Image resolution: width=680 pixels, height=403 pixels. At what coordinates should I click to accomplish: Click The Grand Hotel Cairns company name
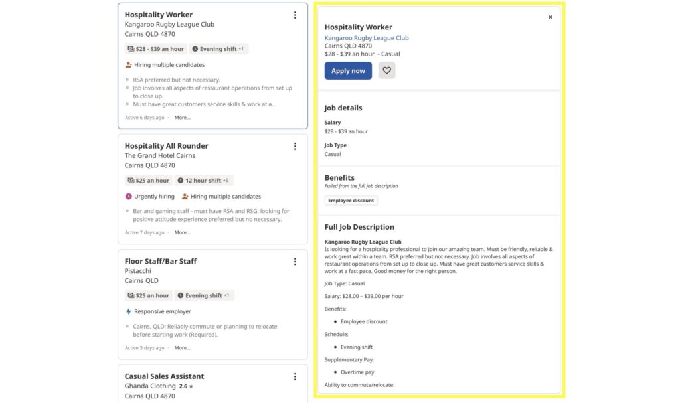coord(159,155)
